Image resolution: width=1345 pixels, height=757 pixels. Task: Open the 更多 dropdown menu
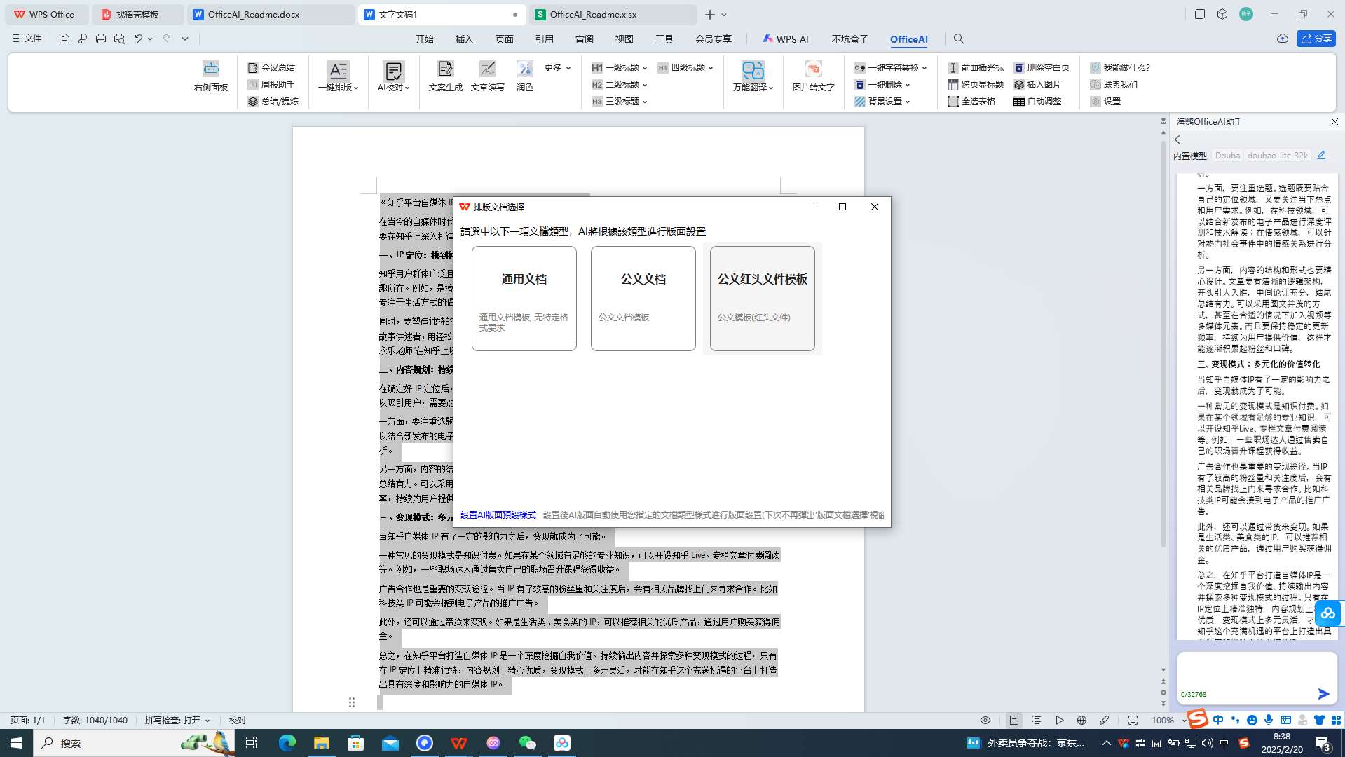click(557, 68)
